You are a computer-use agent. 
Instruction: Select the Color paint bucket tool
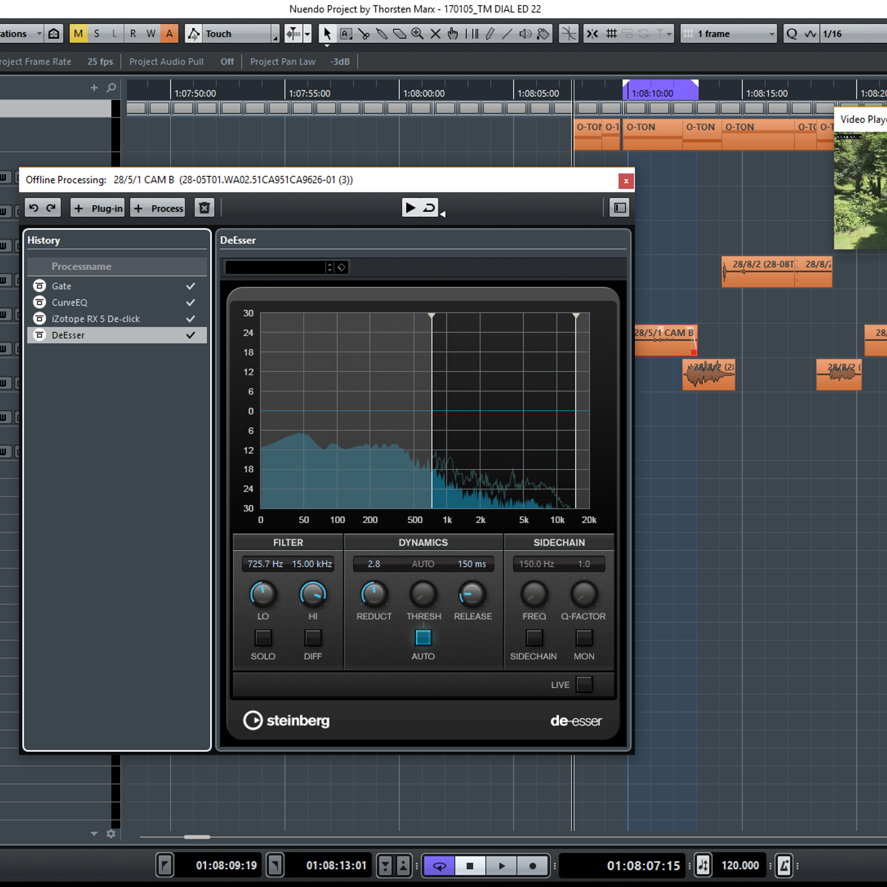543,34
